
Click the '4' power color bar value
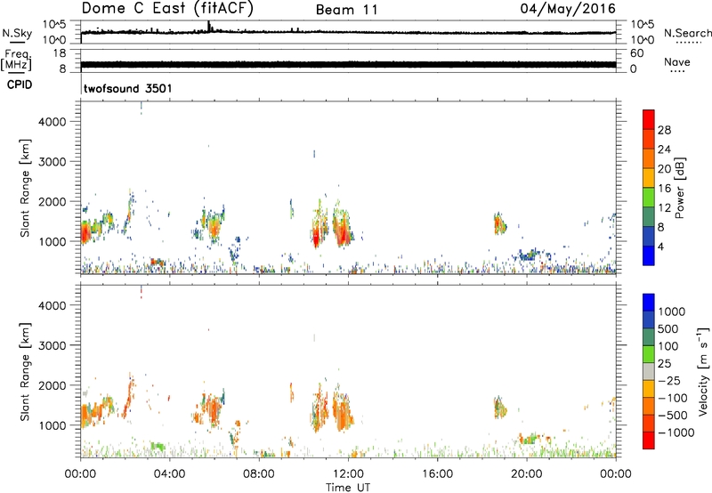(660, 246)
